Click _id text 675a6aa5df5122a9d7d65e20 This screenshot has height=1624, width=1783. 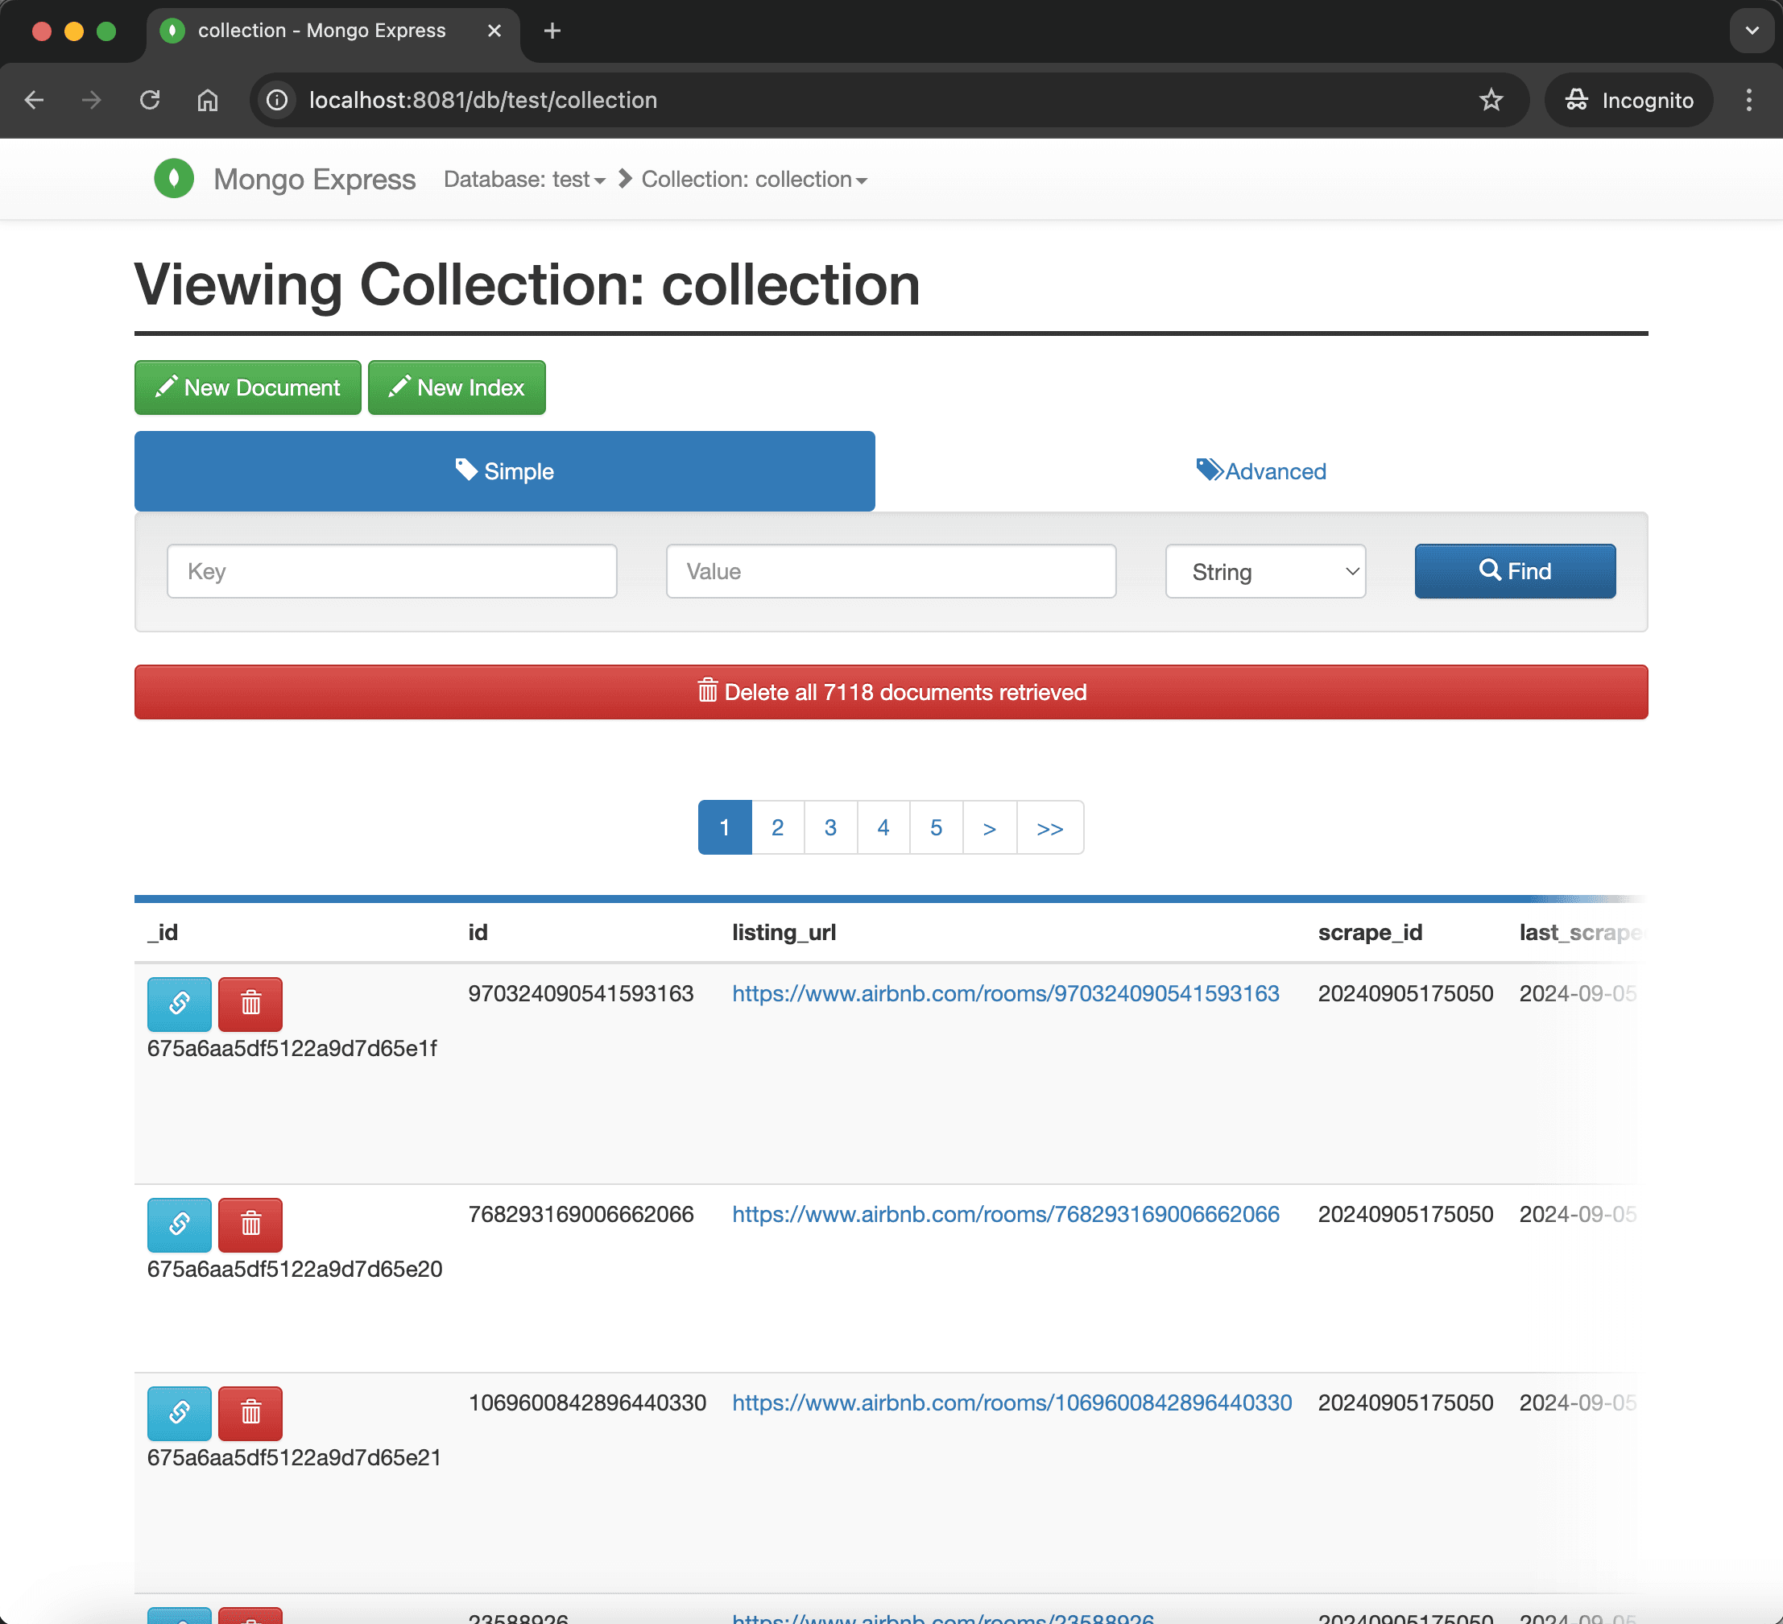[x=295, y=1269]
